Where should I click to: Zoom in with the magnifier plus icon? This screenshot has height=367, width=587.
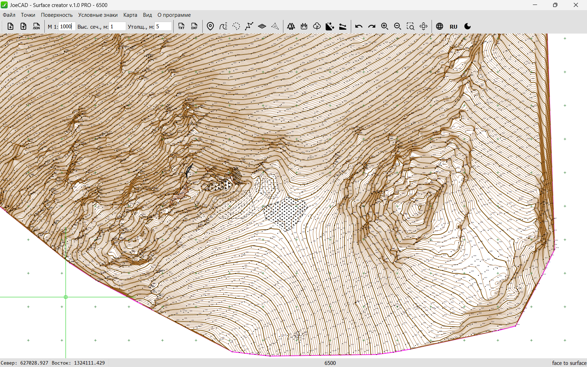pyautogui.click(x=385, y=26)
